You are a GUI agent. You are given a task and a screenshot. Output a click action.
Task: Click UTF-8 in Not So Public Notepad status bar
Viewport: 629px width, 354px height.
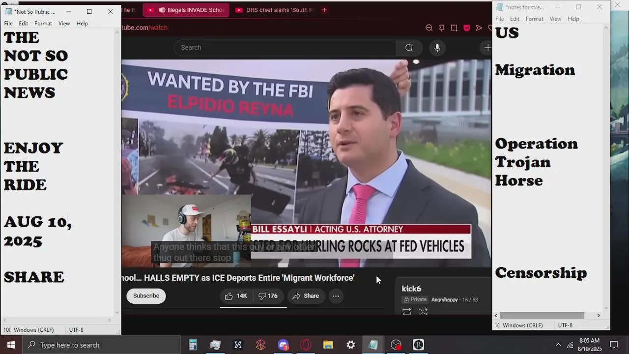pyautogui.click(x=76, y=330)
